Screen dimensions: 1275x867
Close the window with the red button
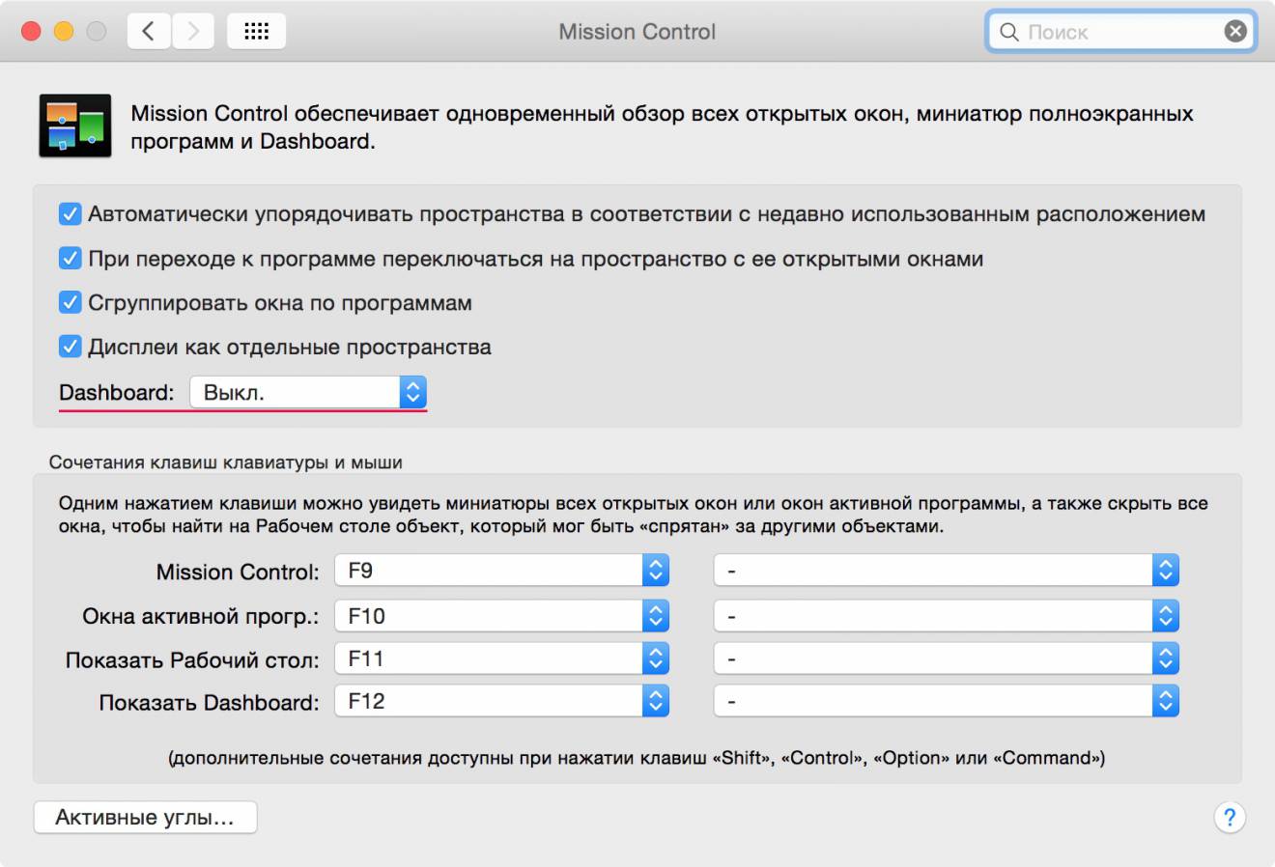pyautogui.click(x=31, y=32)
